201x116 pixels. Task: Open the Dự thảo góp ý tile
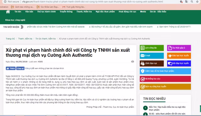pos(179,48)
